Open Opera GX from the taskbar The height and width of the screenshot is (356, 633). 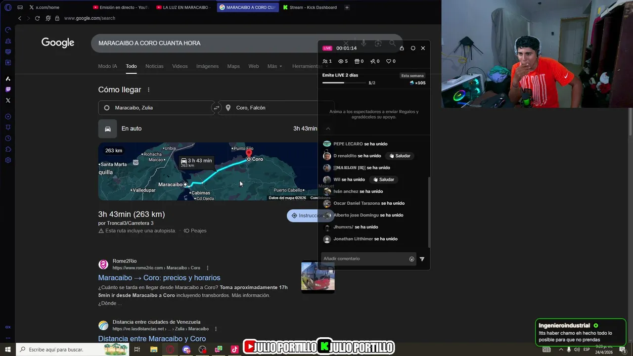(x=170, y=350)
